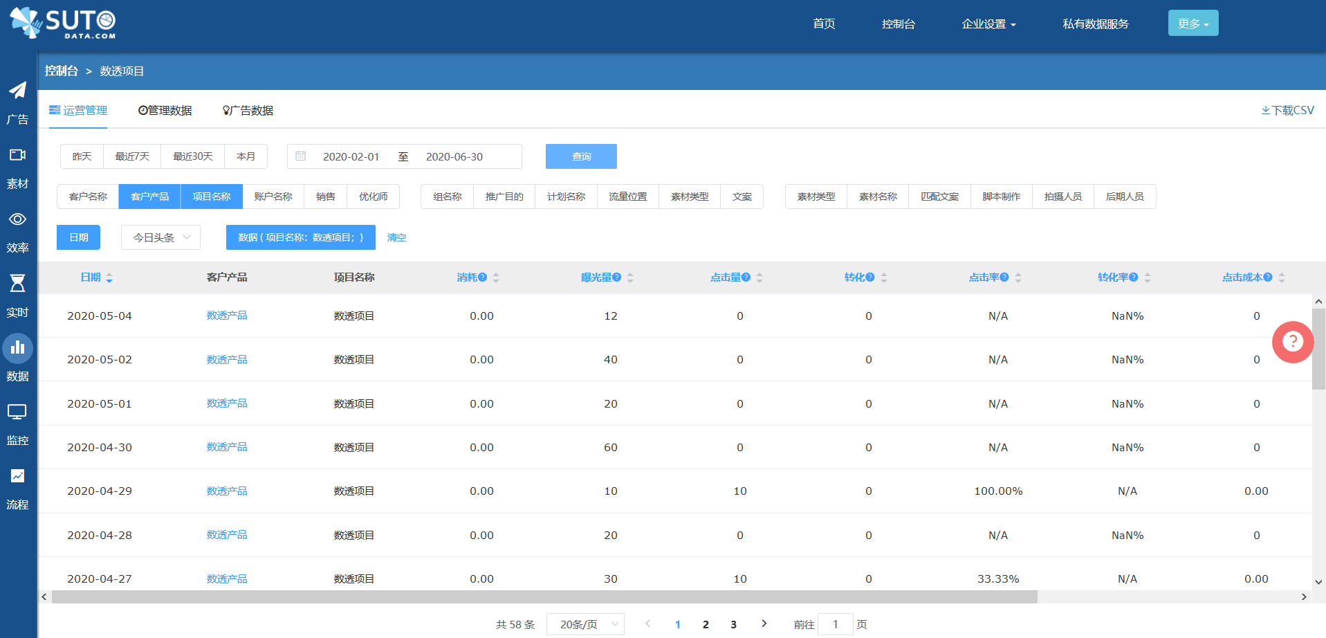Toggle the 客户产品 dimension filter
This screenshot has width=1326, height=638.
pos(149,197)
